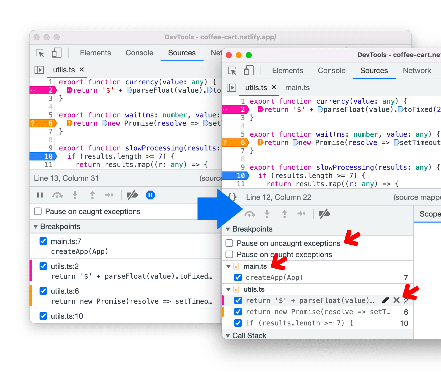The width and height of the screenshot is (441, 377).
Task: Collapse the utils.ts breakpoint group
Action: 228,289
